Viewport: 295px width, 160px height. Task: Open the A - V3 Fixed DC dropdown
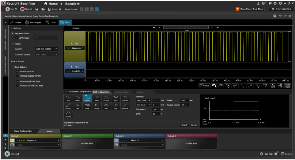(75, 71)
